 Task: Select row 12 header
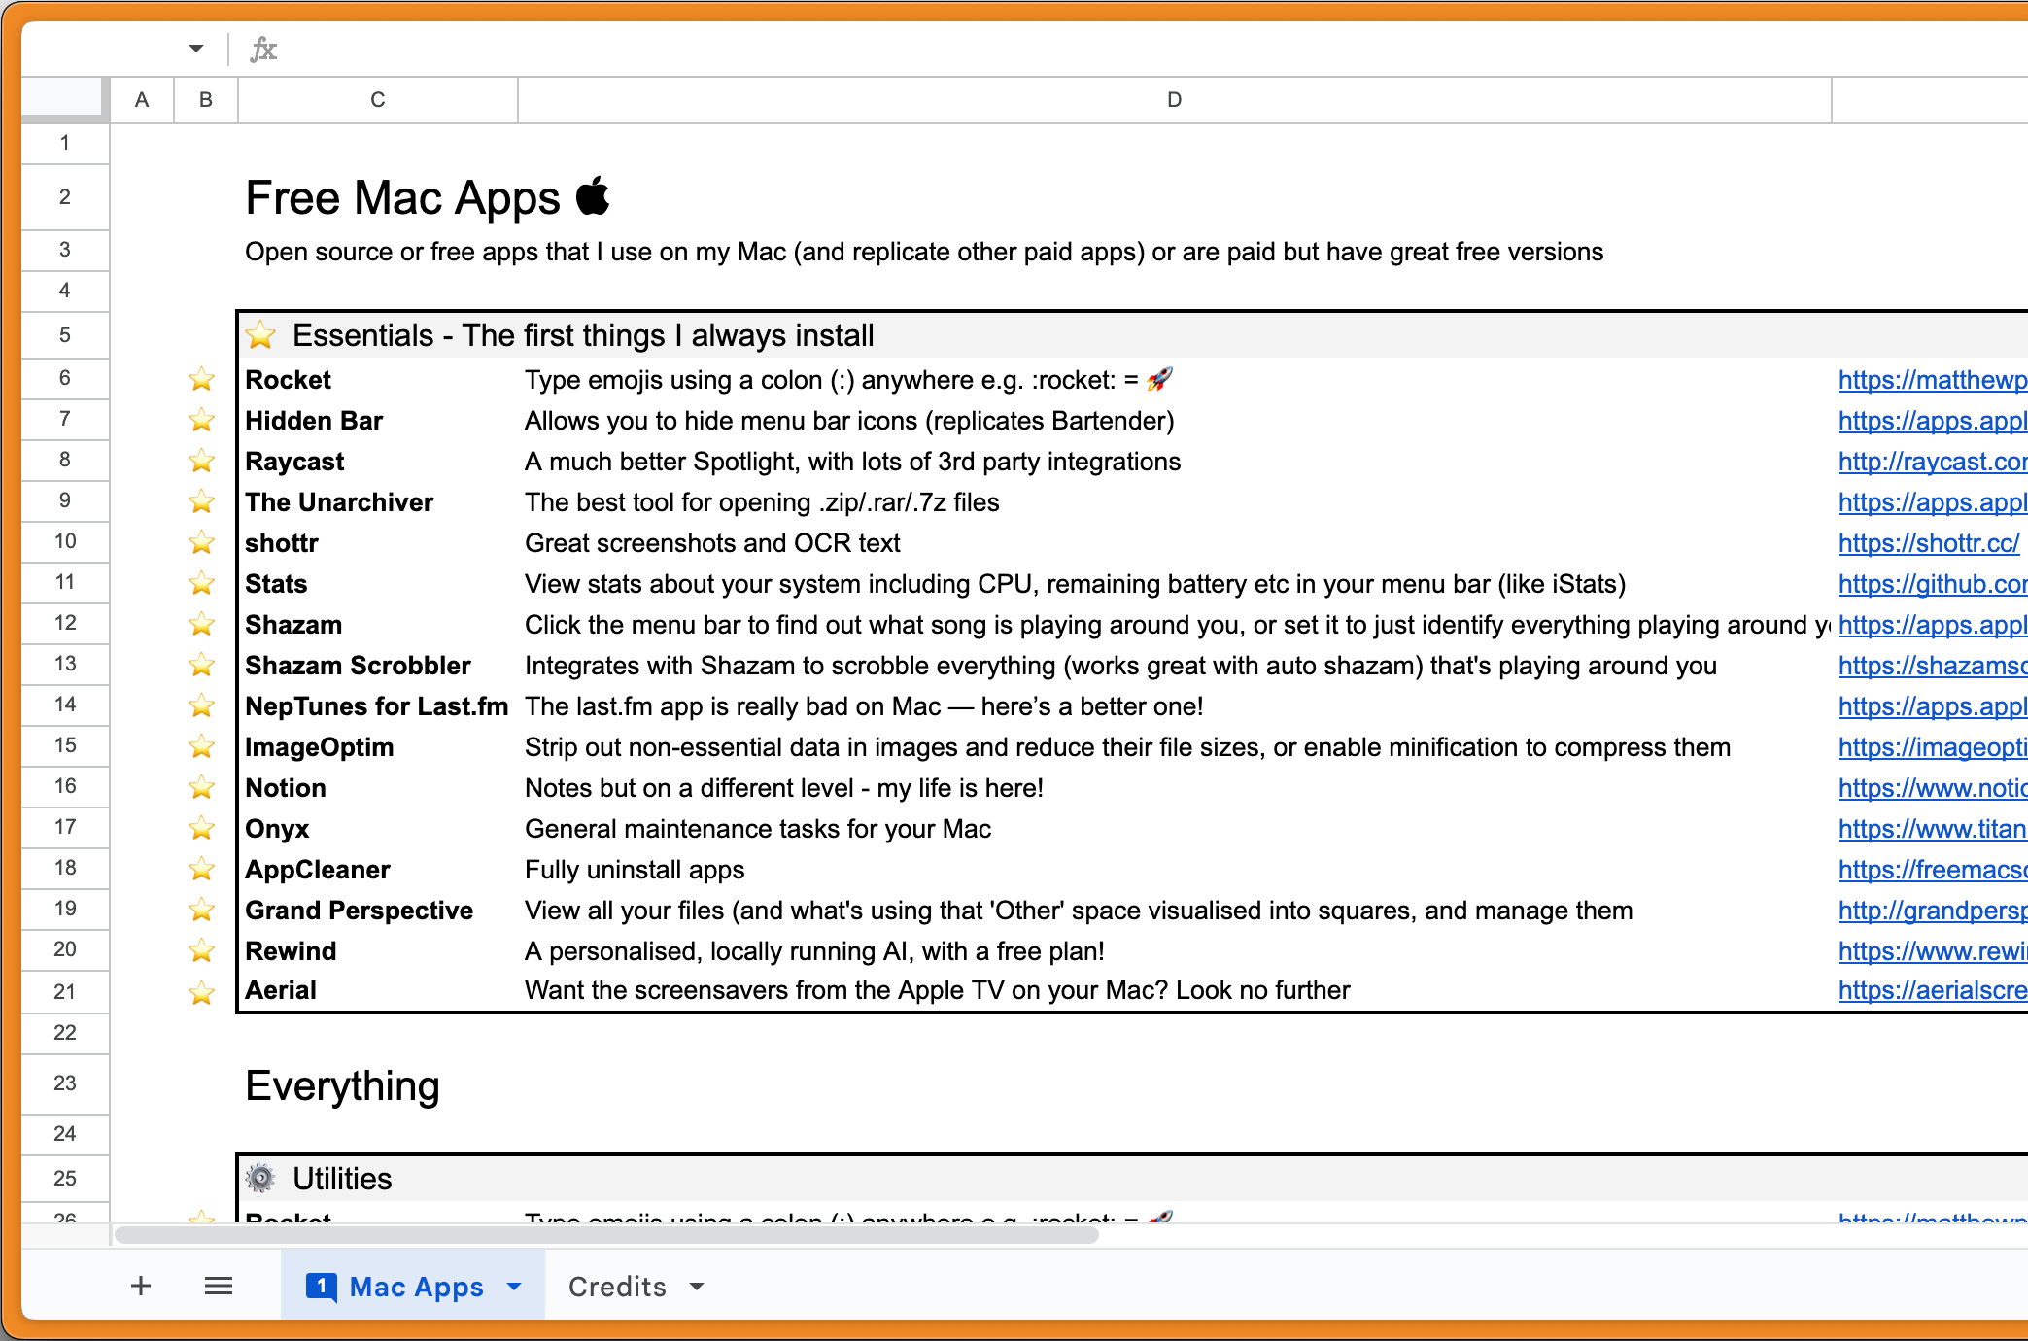point(65,623)
